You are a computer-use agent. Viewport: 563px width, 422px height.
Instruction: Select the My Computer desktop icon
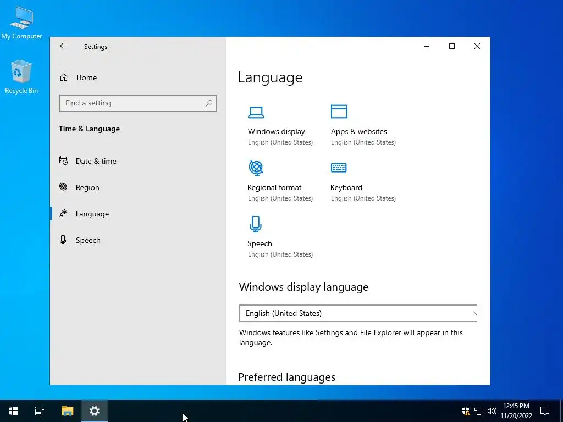point(21,22)
